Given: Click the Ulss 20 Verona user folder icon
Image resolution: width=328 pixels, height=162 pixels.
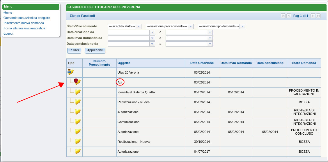Looking at the screenshot, I should 71,72.
